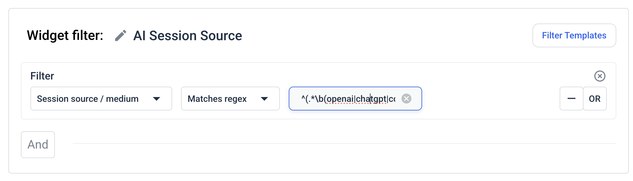Open the Session source / medium dropdown
The width and height of the screenshot is (633, 181).
coord(101,99)
